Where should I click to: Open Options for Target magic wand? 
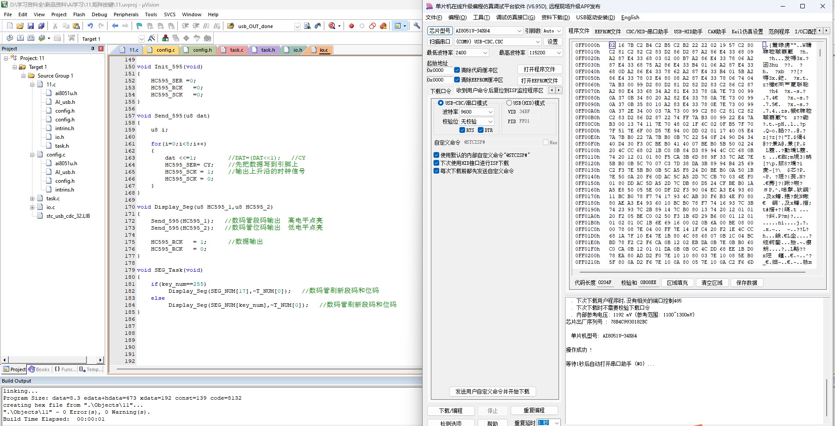coord(152,39)
